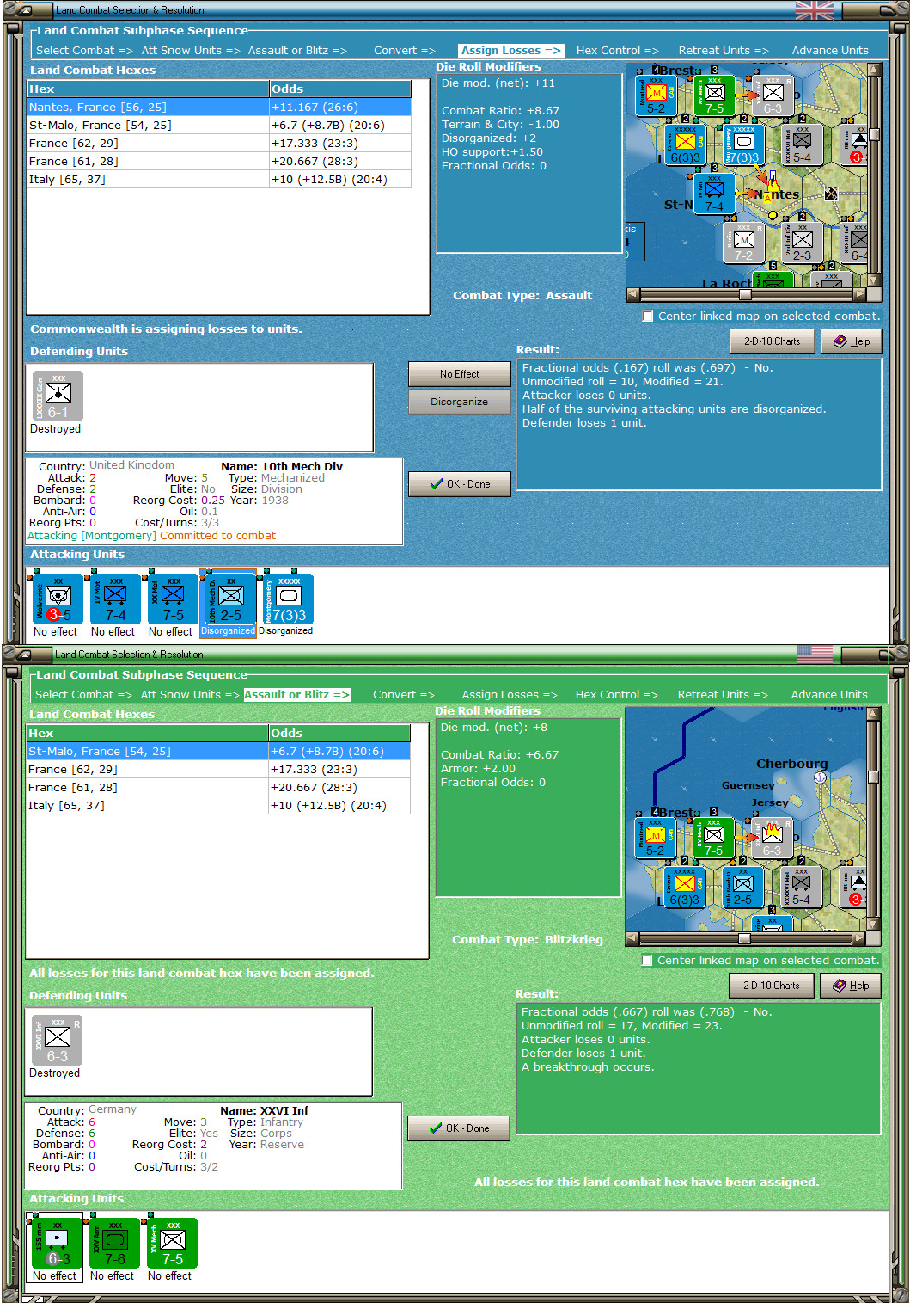Click left arrow on blue window map scrollbar

pos(633,294)
